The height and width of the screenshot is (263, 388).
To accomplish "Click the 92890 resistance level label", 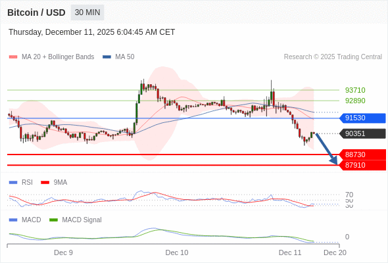I will point(355,101).
